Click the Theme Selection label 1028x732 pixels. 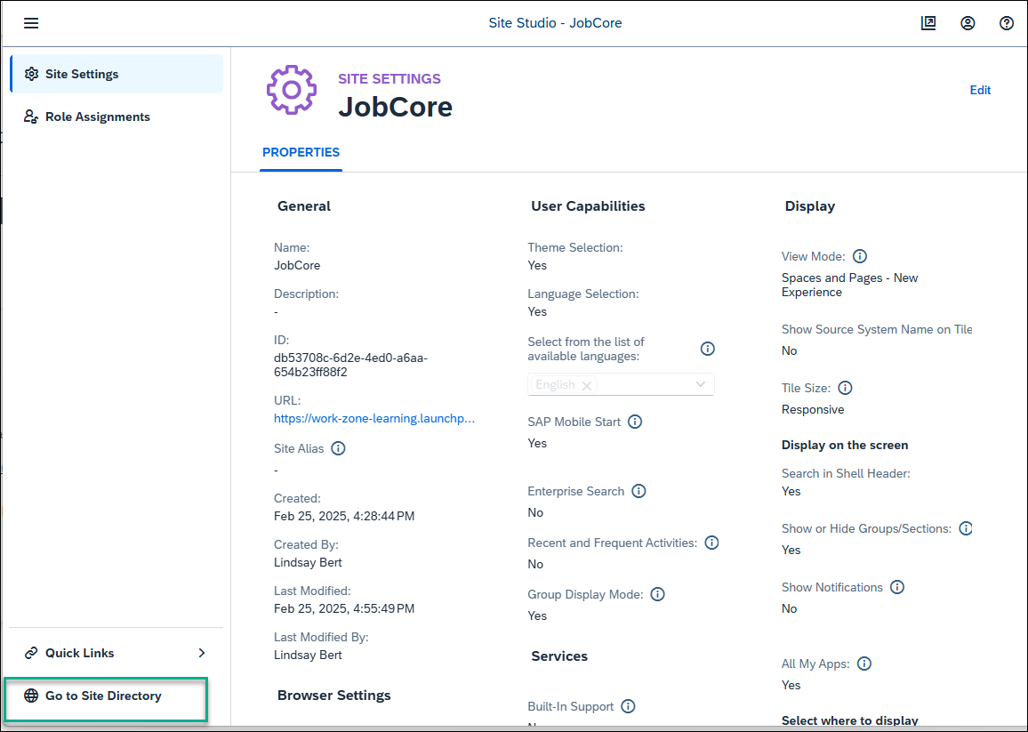575,248
